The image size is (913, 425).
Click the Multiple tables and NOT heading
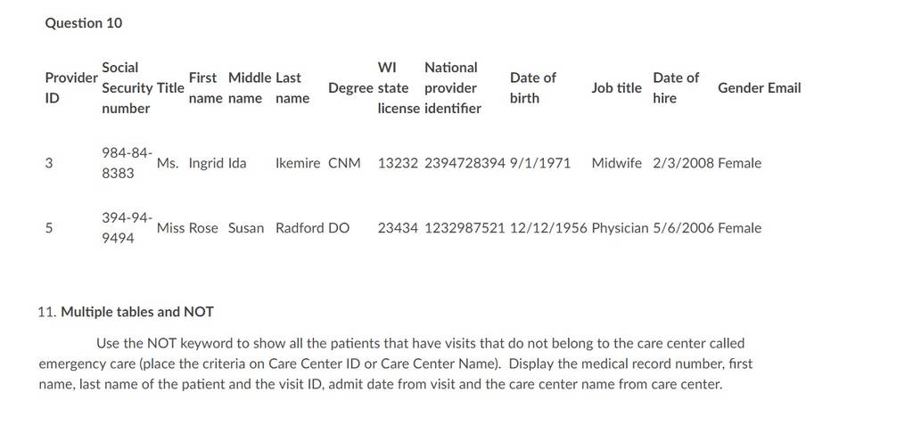pos(137,312)
